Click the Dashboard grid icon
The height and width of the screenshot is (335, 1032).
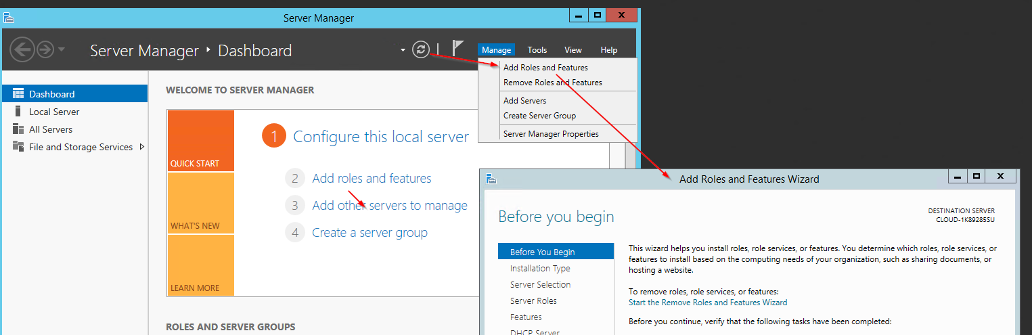(18, 93)
